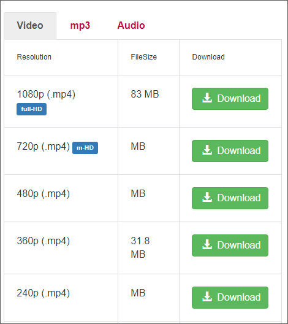This screenshot has width=288, height=324.
Task: Click the 83 MB file size cell
Action: (145, 94)
